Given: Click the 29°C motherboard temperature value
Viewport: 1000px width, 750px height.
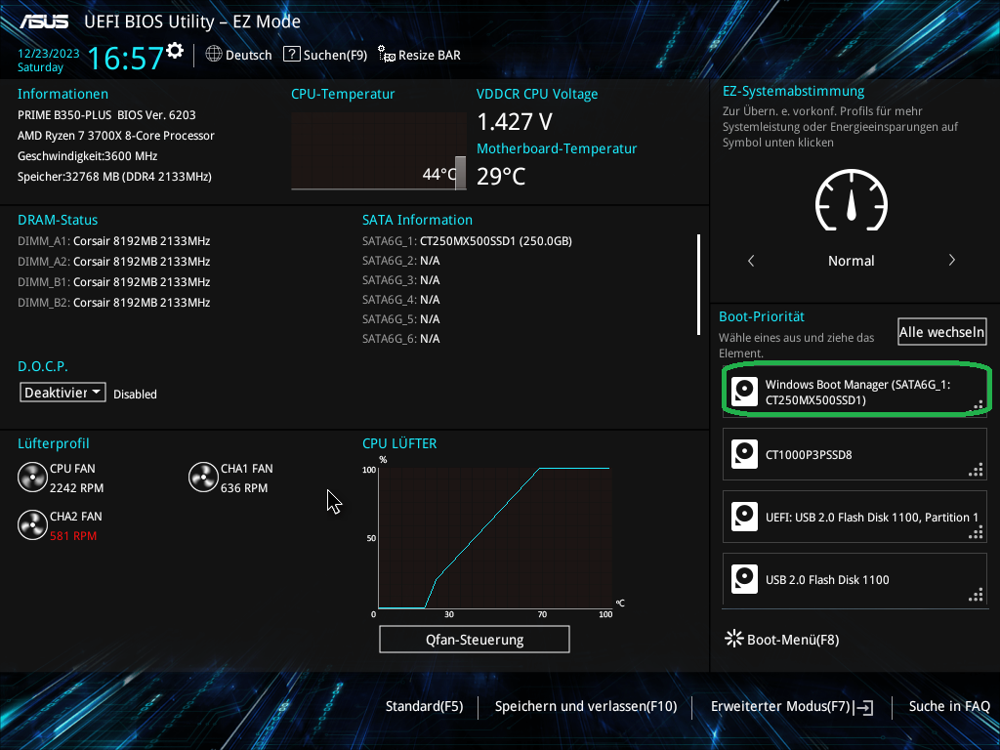Looking at the screenshot, I should [x=501, y=176].
